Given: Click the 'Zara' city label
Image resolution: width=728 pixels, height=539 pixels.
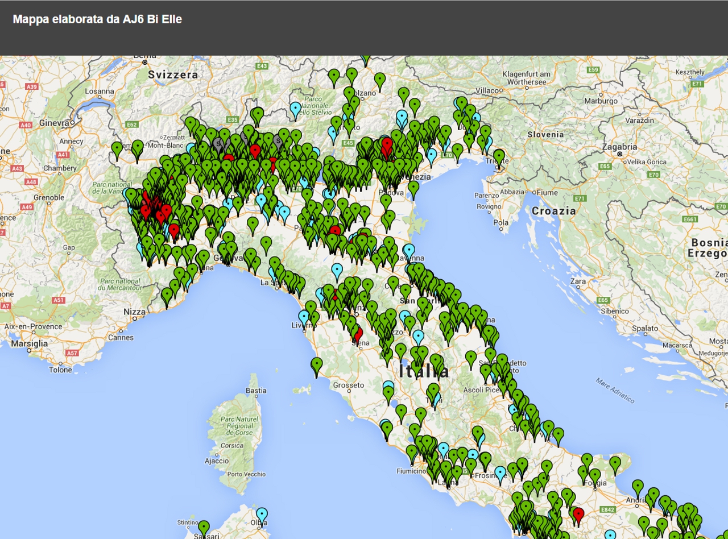Looking at the screenshot, I should pyautogui.click(x=578, y=281).
